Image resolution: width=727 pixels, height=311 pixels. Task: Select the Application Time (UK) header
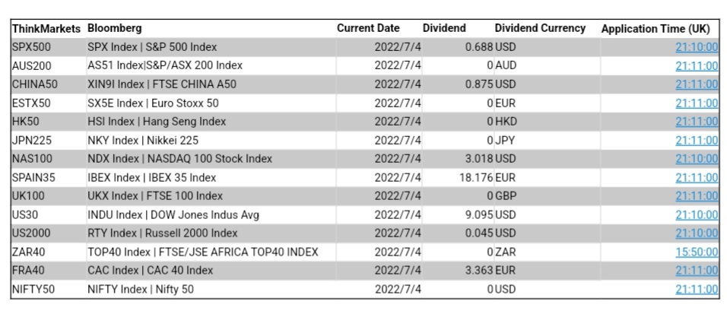click(x=656, y=29)
